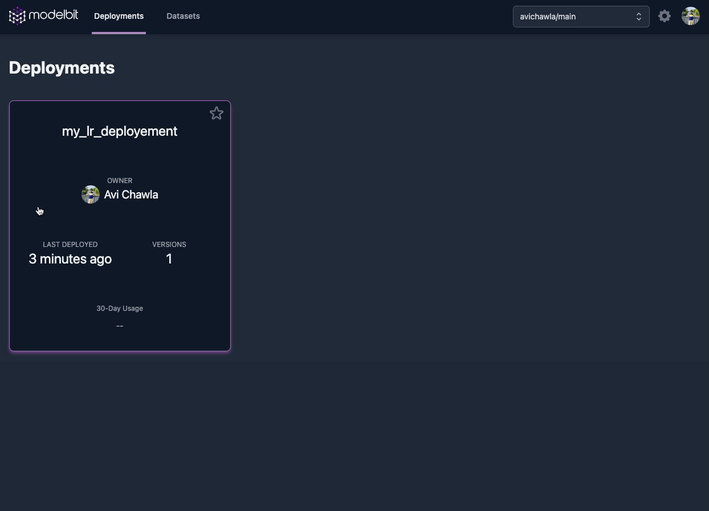
Task: Click the avichawla/main text inside the selector
Action: click(x=548, y=17)
